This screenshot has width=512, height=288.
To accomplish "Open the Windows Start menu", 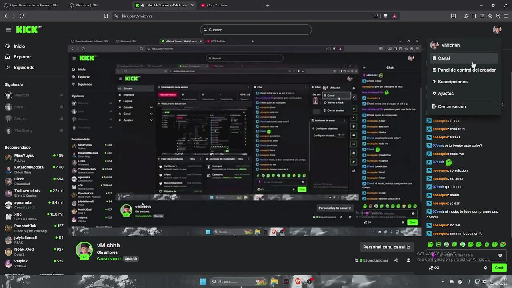I will 203,282.
